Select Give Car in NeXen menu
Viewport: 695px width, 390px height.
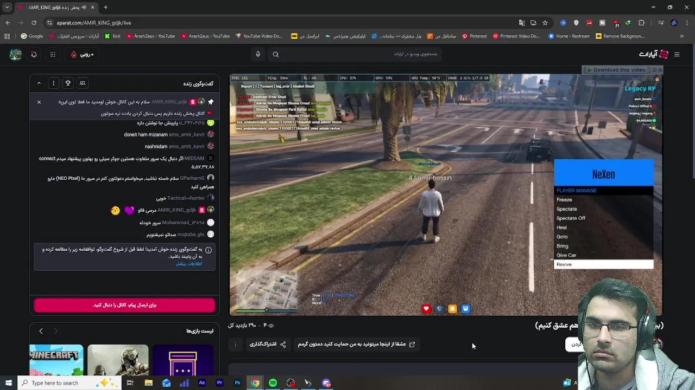pos(603,255)
